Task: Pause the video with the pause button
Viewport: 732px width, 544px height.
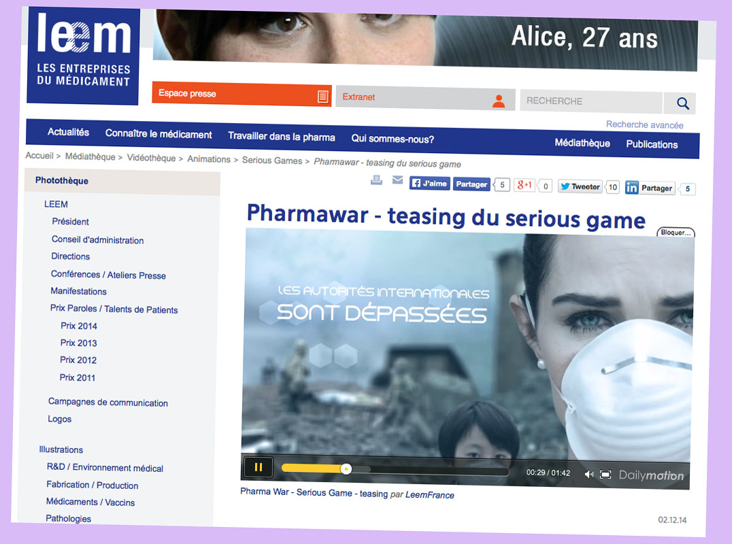Action: [x=259, y=467]
